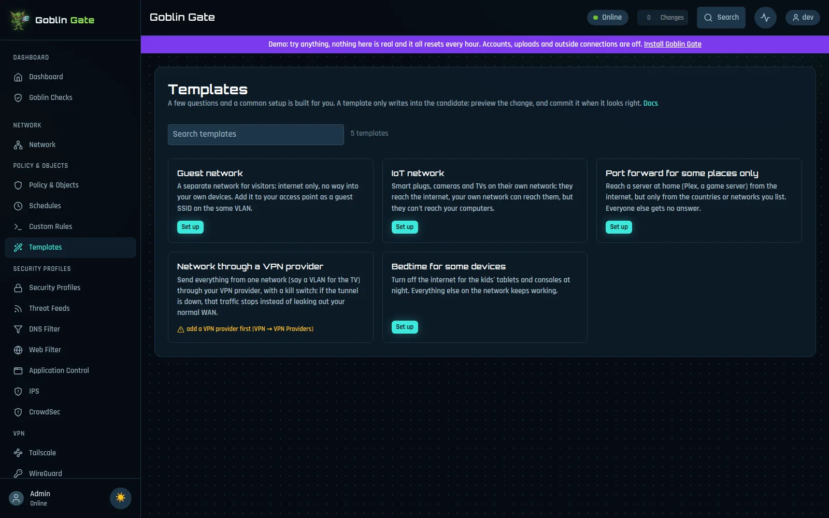Set up Port forward for some places
This screenshot has height=518, width=829.
619,227
